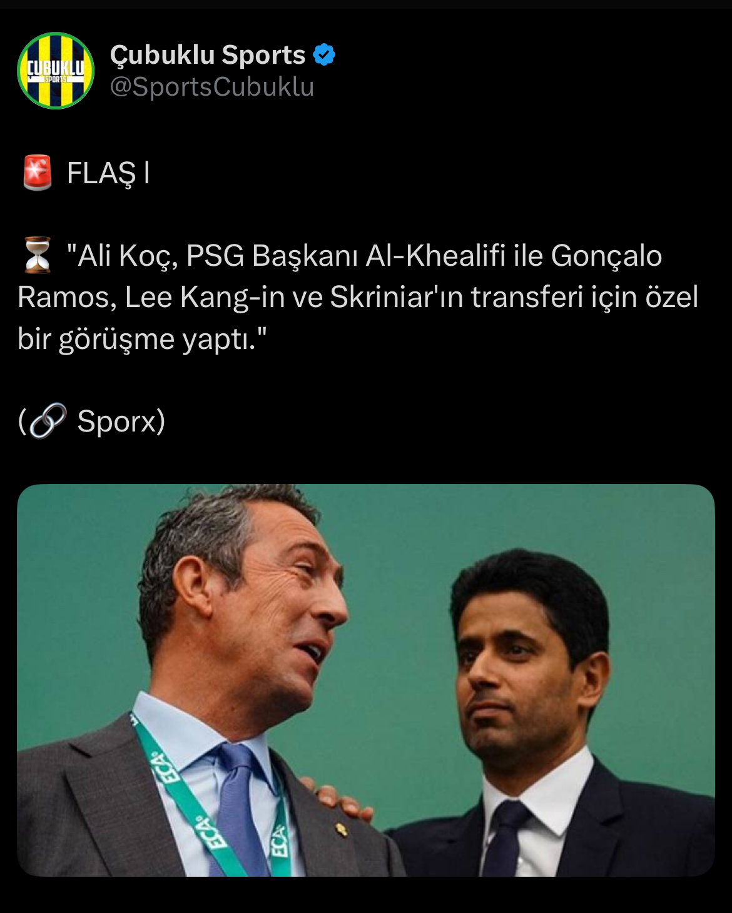Click the gold lapel pin in the photo
The width and height of the screenshot is (732, 913).
[x=341, y=829]
